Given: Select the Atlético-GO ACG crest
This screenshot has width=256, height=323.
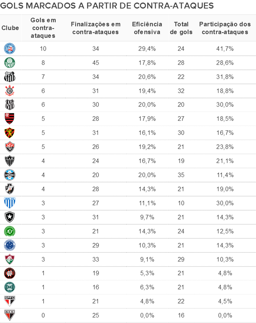Looking at the screenshot, I should click(10, 315).
